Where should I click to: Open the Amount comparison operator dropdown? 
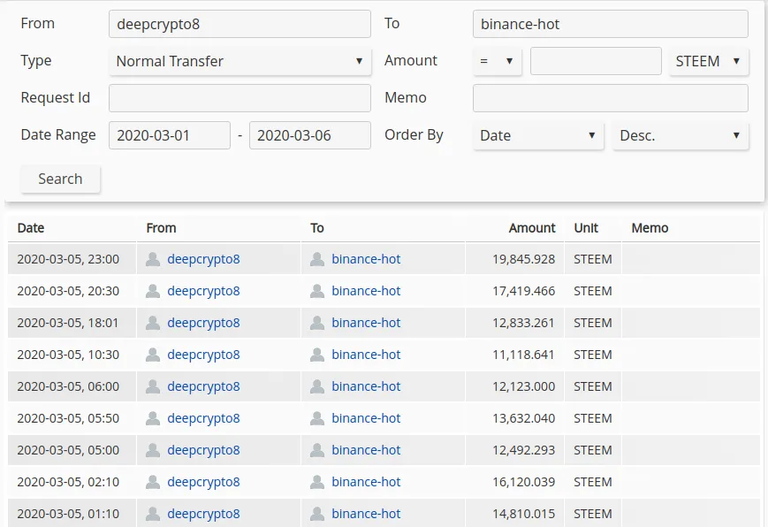point(498,61)
